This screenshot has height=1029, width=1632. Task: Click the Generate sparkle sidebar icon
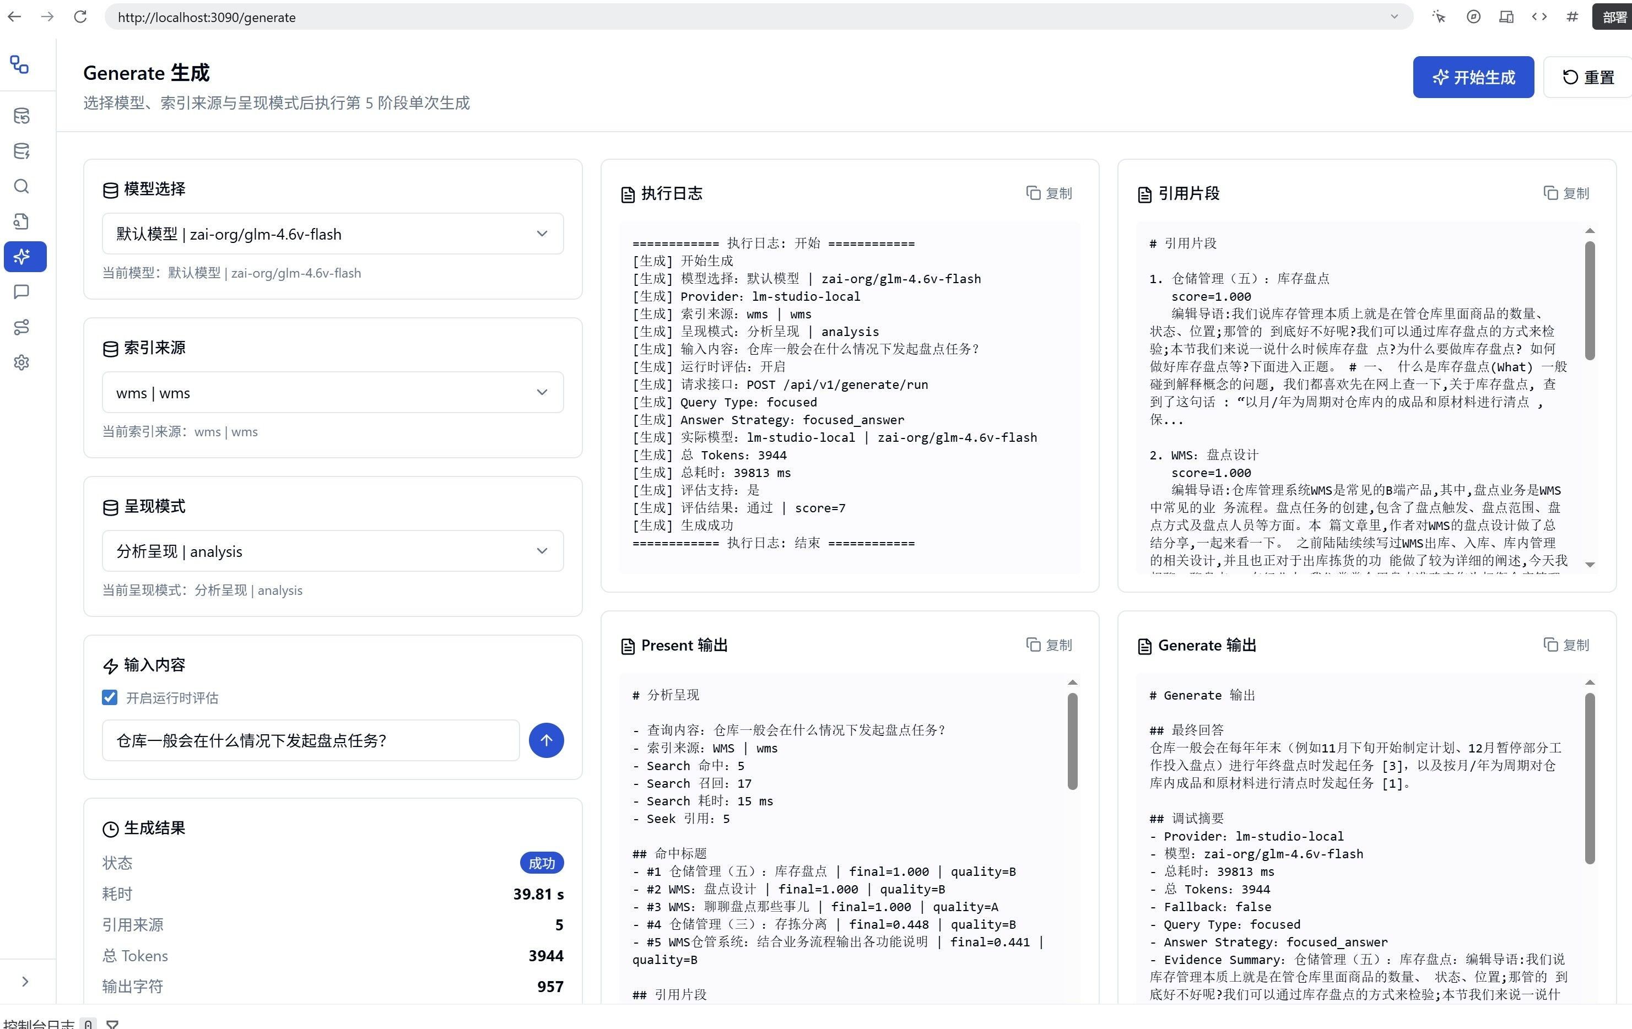25,257
